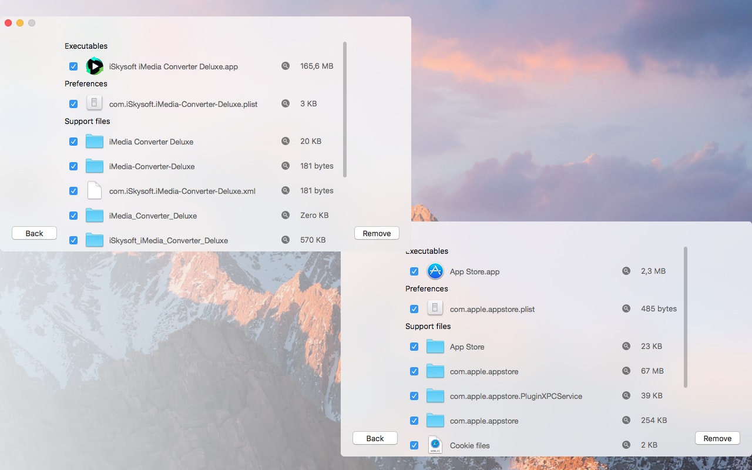Viewport: 752px width, 470px height.
Task: Open magnifier to reveal com.iSkysoft.iMedia-Converter-Deluxe.plist
Action: coord(286,103)
